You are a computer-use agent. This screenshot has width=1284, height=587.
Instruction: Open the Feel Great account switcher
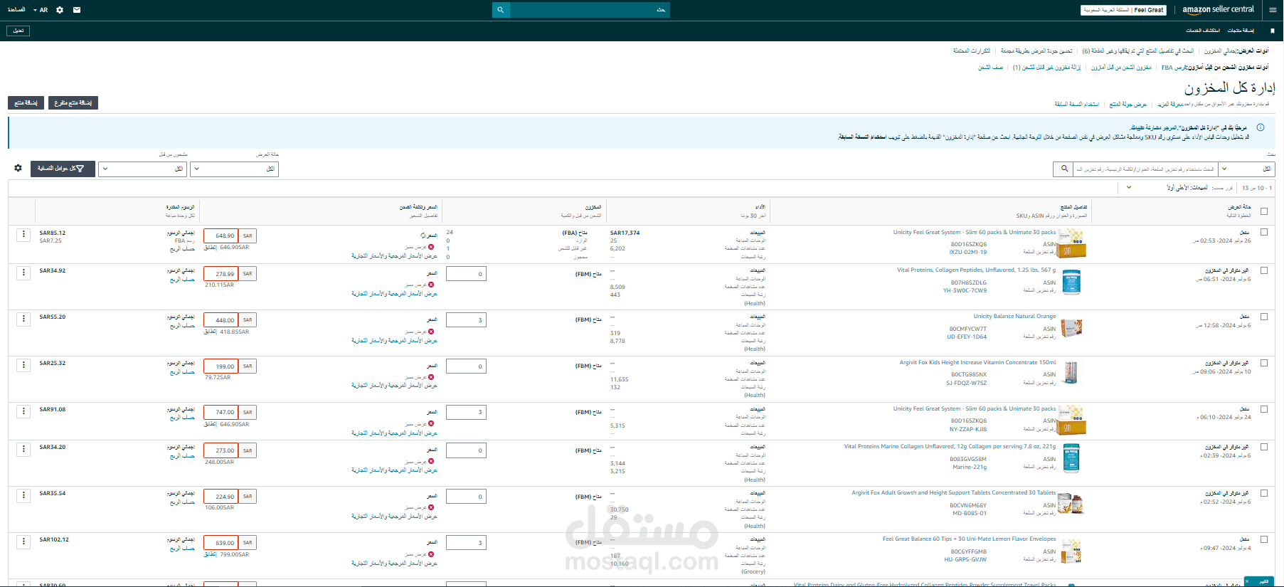pos(1123,10)
